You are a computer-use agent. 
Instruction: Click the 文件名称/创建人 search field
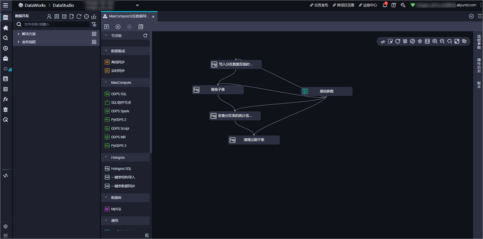click(53, 24)
